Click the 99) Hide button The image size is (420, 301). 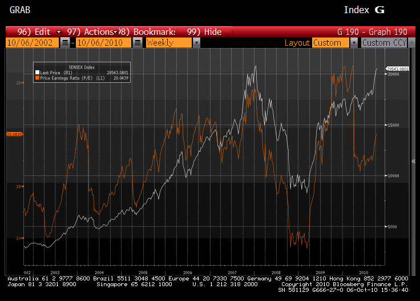(204, 32)
